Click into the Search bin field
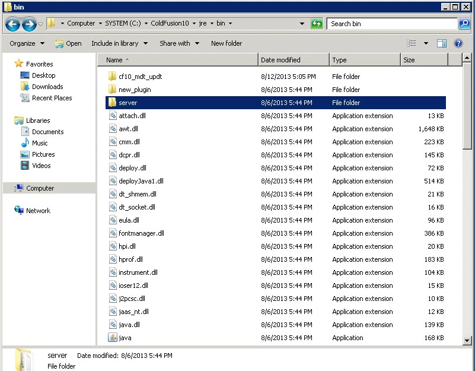 tap(392, 24)
